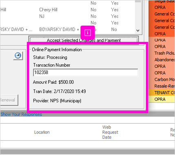
Task: Open the Show Your Responses link
Action: (x=21, y=114)
